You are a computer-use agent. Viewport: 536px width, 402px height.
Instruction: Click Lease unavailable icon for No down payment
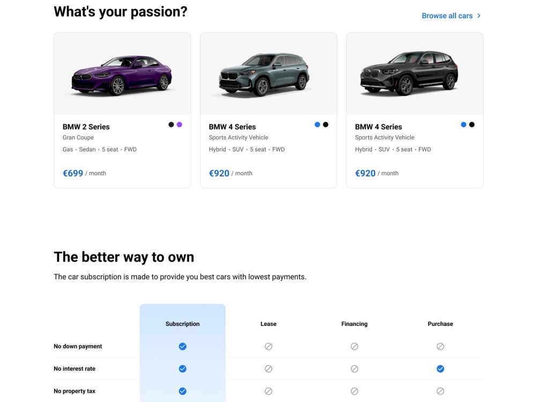pyautogui.click(x=269, y=346)
